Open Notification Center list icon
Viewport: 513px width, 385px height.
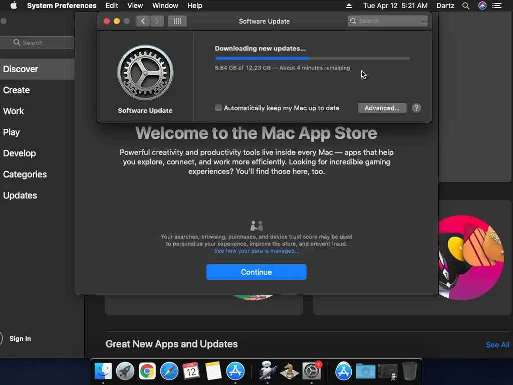pos(497,6)
